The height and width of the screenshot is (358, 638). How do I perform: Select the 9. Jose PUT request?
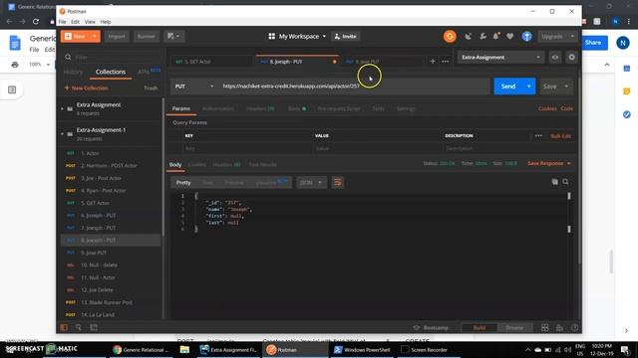pos(111,253)
